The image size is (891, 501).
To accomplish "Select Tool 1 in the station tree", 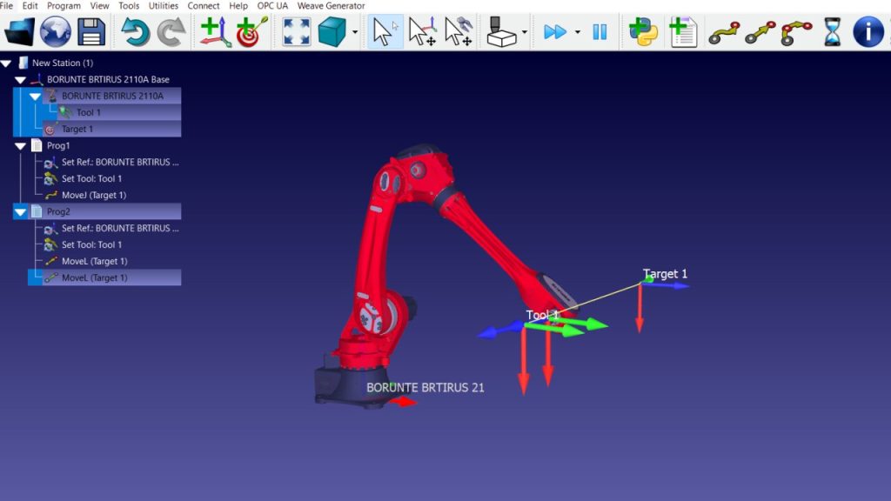I will (x=88, y=113).
